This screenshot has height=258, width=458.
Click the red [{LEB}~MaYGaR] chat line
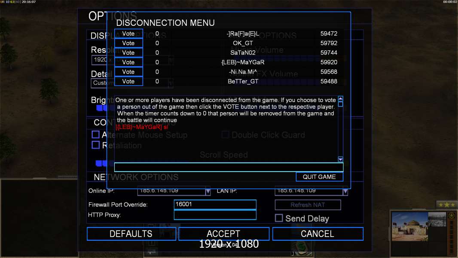click(x=142, y=127)
